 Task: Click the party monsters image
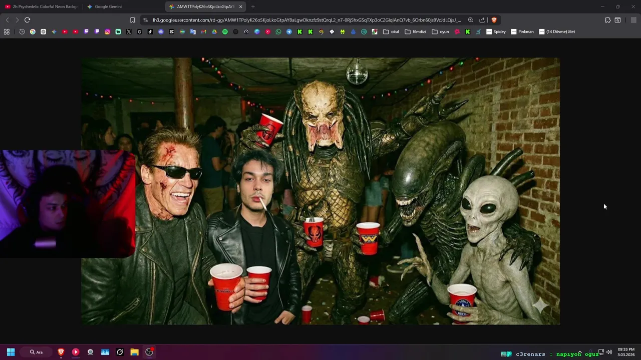(x=320, y=191)
